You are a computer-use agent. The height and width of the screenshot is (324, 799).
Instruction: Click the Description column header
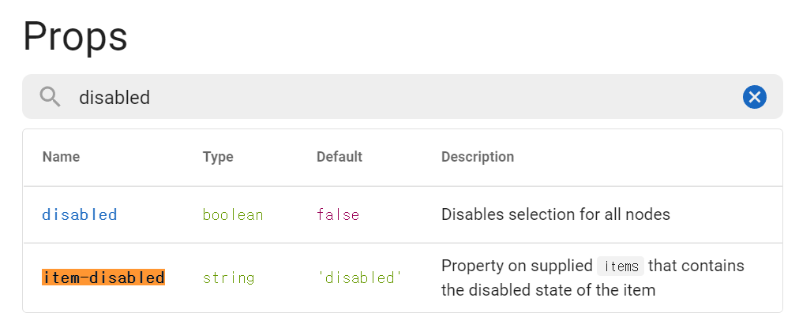(477, 157)
